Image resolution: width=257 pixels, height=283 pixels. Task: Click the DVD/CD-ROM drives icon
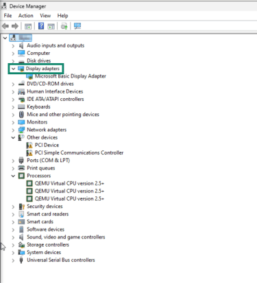pyautogui.click(x=21, y=84)
